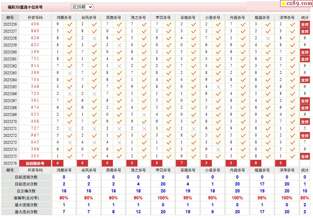Click the winning number 406 in row 2025256

point(35,24)
